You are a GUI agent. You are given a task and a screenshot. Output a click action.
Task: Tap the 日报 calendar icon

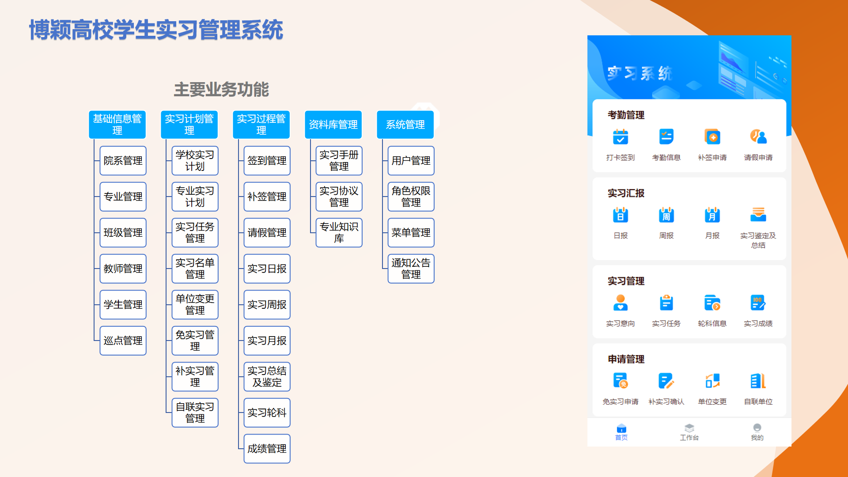620,215
